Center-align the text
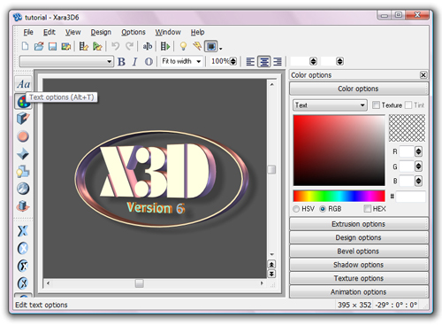442x325 pixels. point(264,61)
